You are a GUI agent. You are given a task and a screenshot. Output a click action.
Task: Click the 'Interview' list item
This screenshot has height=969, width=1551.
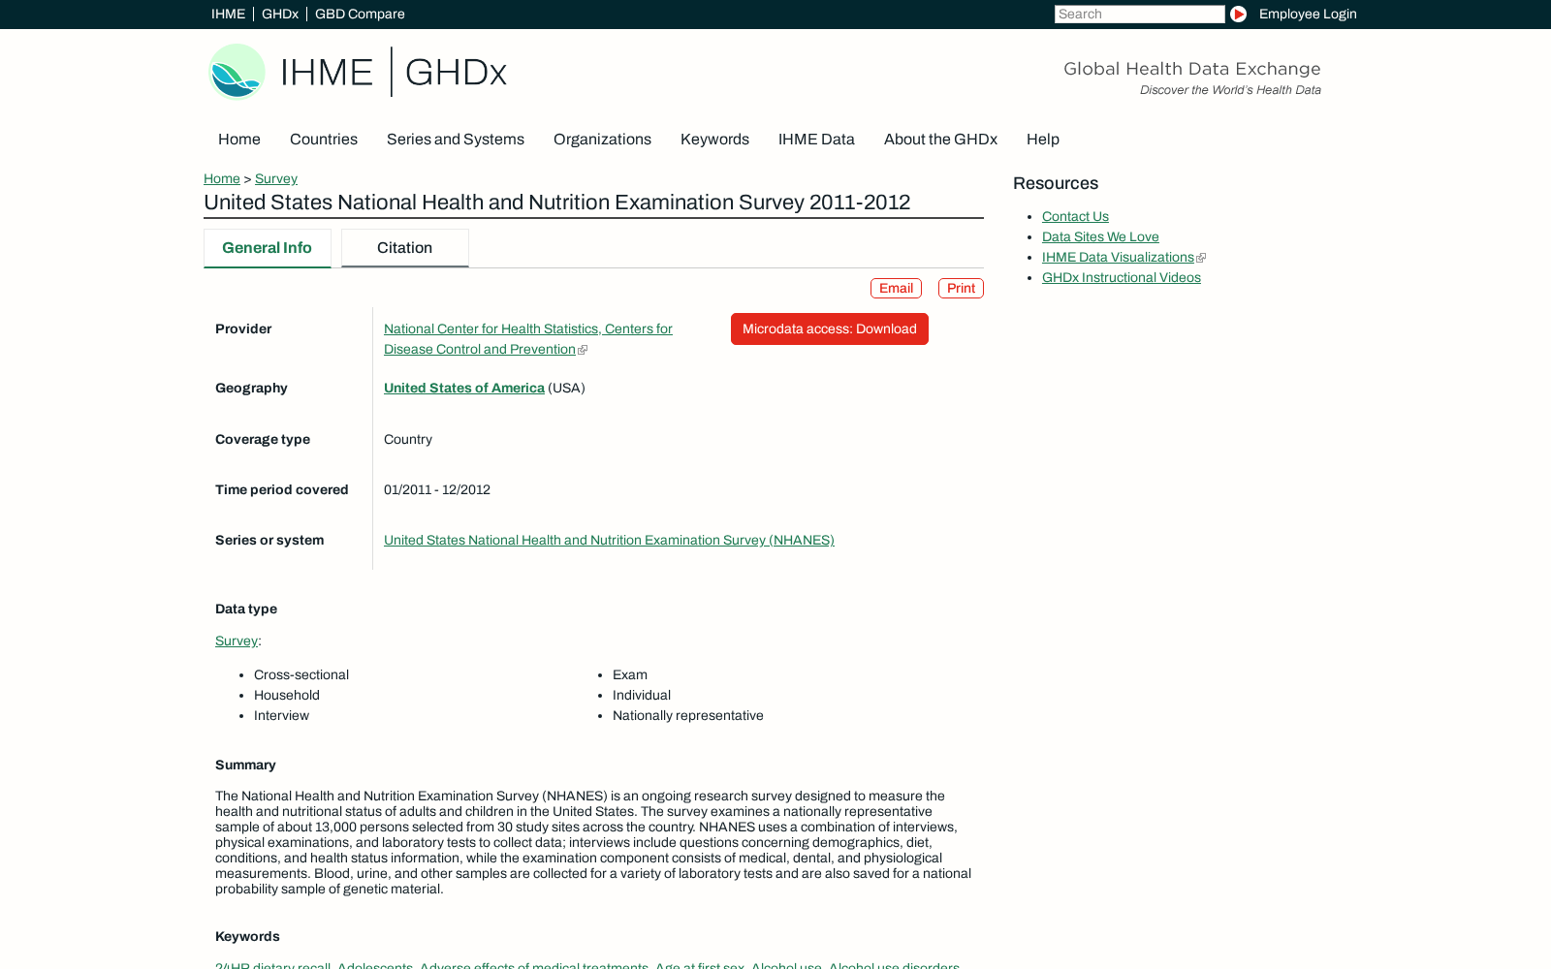click(x=281, y=715)
